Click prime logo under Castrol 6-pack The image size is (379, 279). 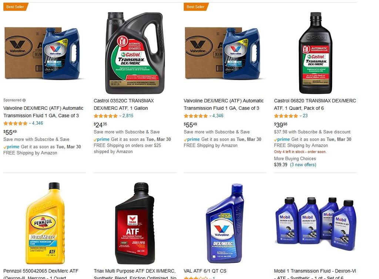coord(282,139)
